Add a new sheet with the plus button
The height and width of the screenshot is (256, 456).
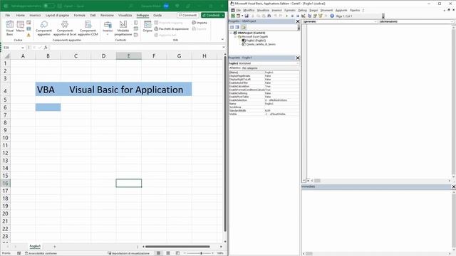coord(54,247)
